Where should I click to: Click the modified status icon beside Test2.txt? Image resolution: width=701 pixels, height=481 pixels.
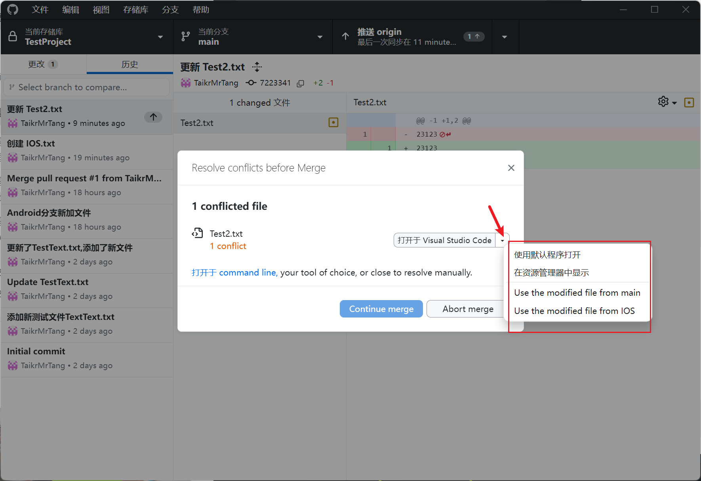333,122
